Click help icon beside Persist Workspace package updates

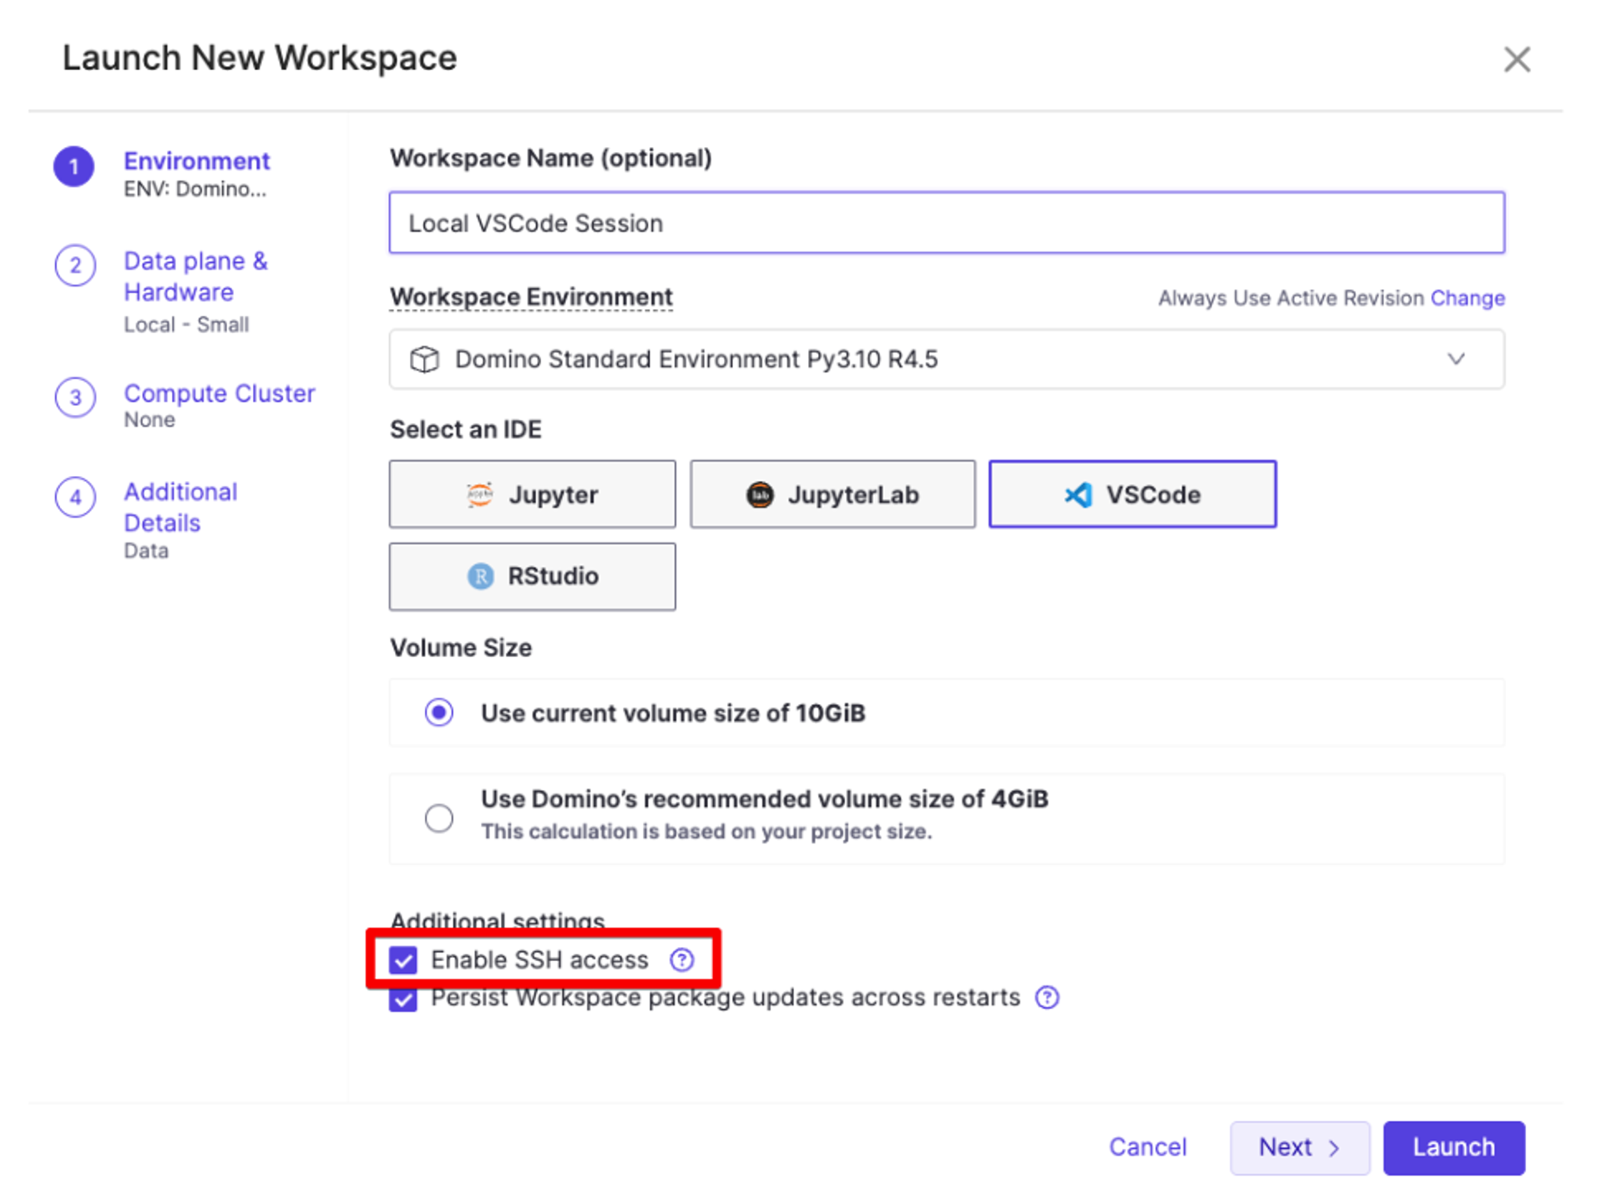(1046, 997)
